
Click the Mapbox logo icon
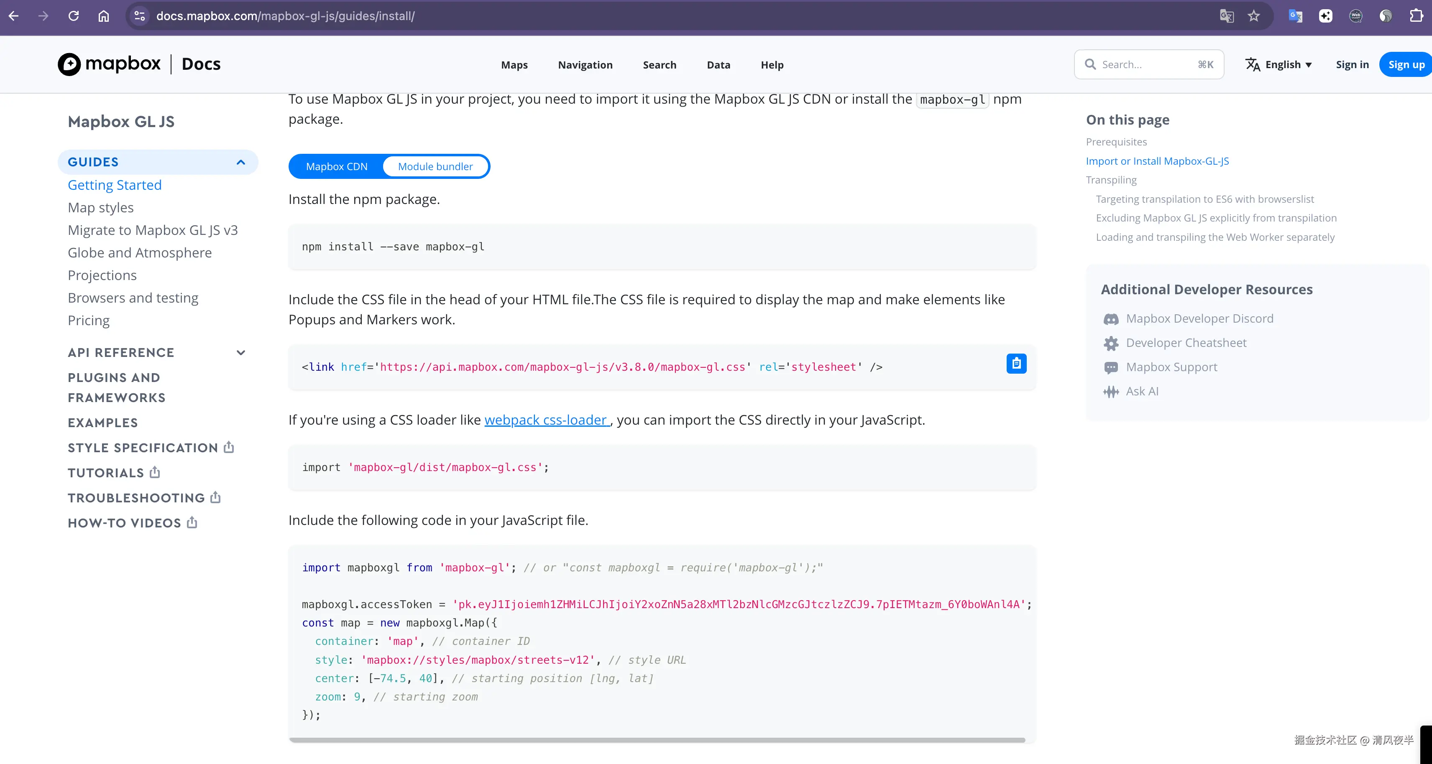(x=69, y=64)
